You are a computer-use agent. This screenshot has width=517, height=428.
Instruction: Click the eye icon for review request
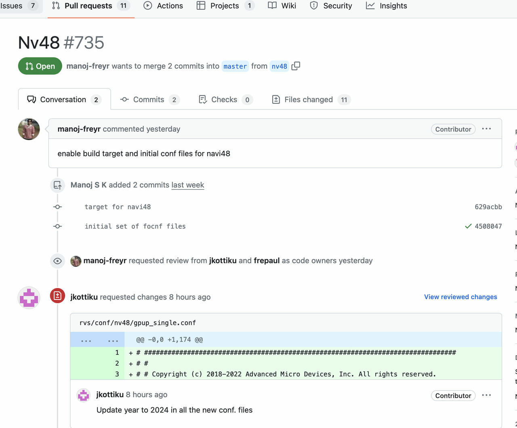[x=57, y=261]
